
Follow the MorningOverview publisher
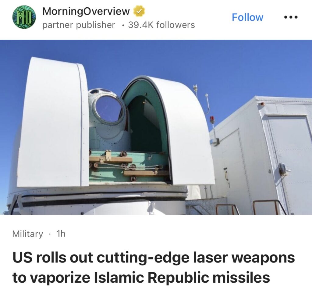point(247,17)
